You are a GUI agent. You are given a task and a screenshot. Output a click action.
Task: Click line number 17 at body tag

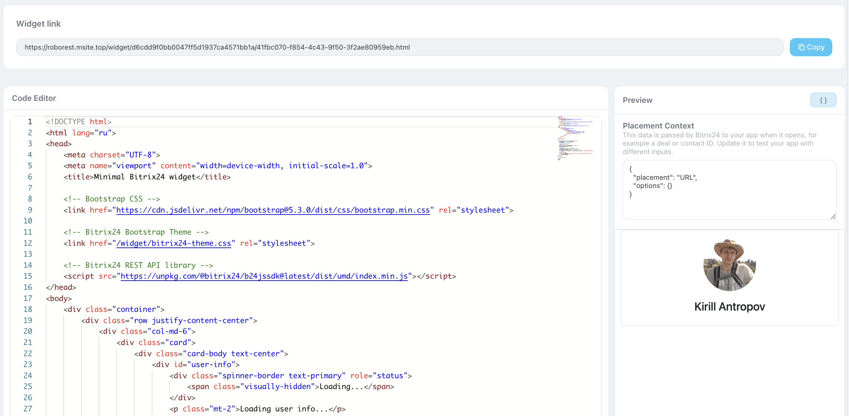[28, 298]
